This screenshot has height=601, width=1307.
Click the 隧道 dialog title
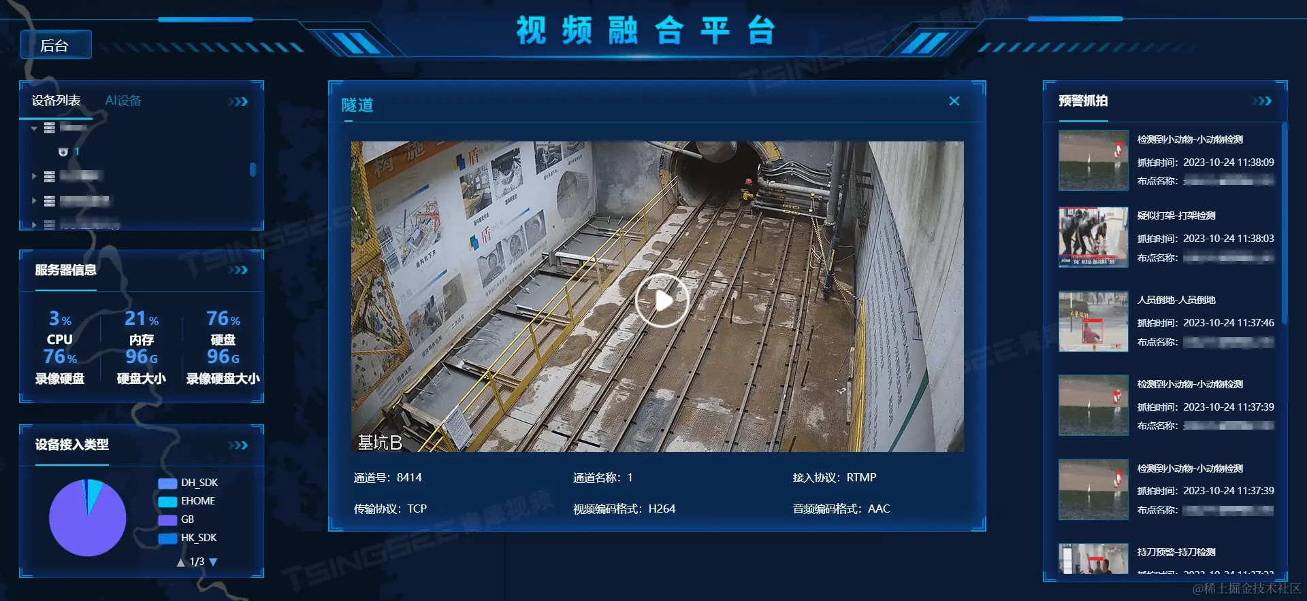point(357,105)
